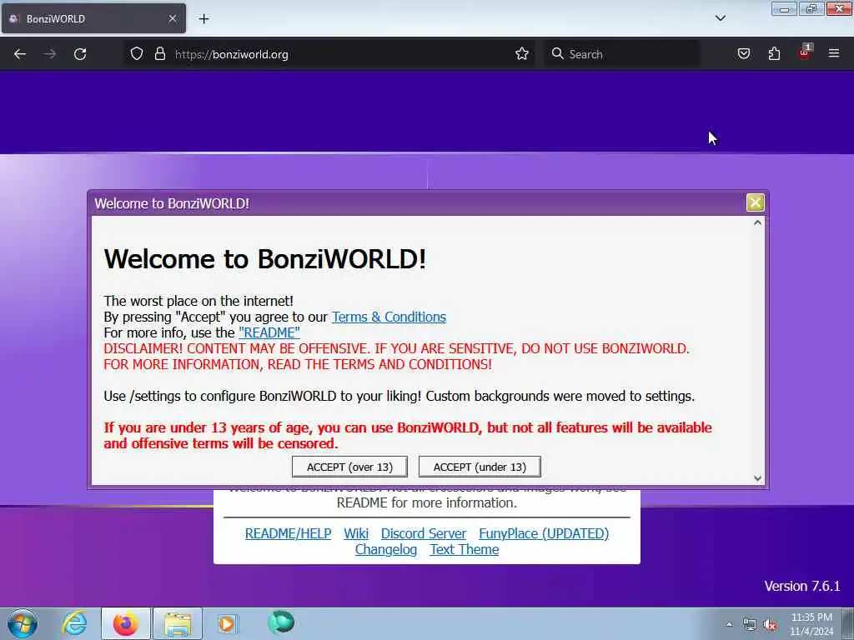Screen dimensions: 854x640
Task: Show hidden system tray icons arrow
Action: tap(729, 624)
